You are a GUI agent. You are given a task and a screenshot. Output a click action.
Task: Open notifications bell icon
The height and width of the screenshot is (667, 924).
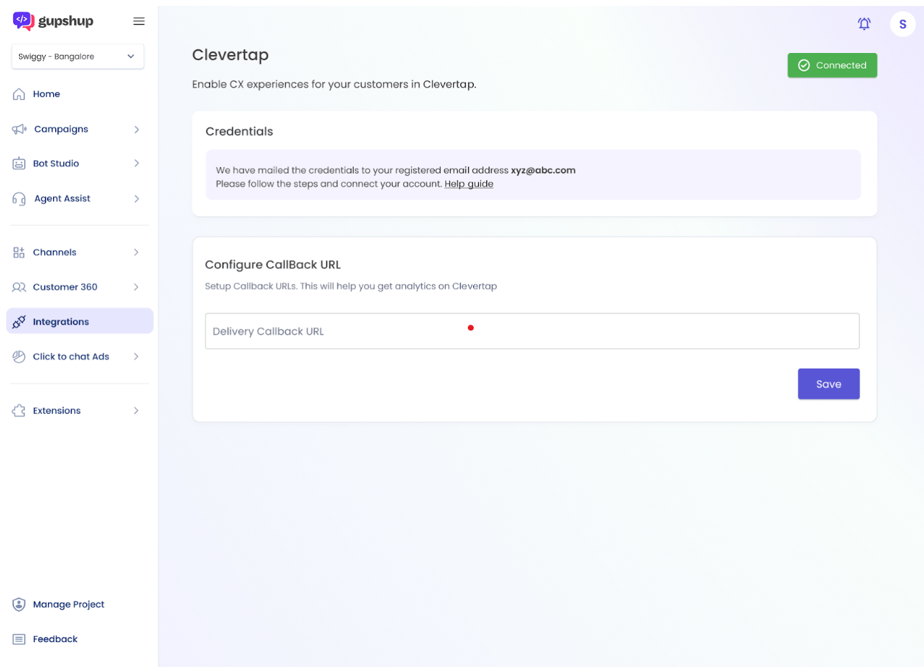864,24
